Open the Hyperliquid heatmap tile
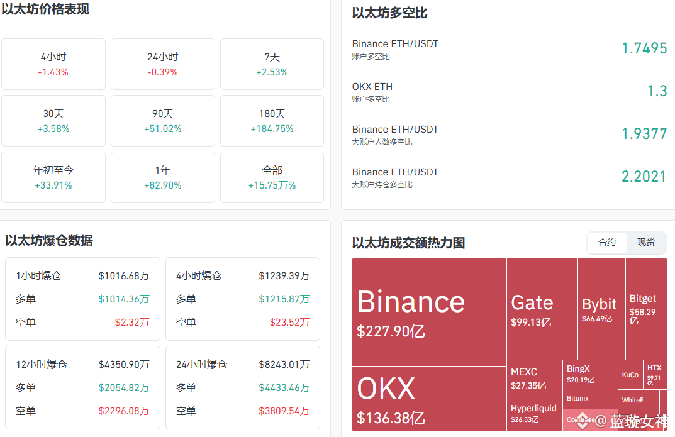This screenshot has height=437, width=675. tap(534, 413)
